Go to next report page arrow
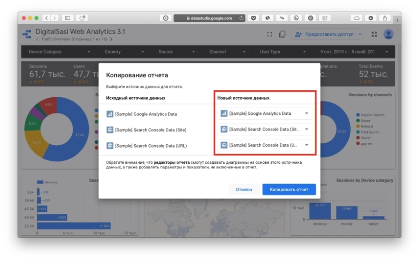Viewport: 419px width, 261px height. (x=111, y=39)
